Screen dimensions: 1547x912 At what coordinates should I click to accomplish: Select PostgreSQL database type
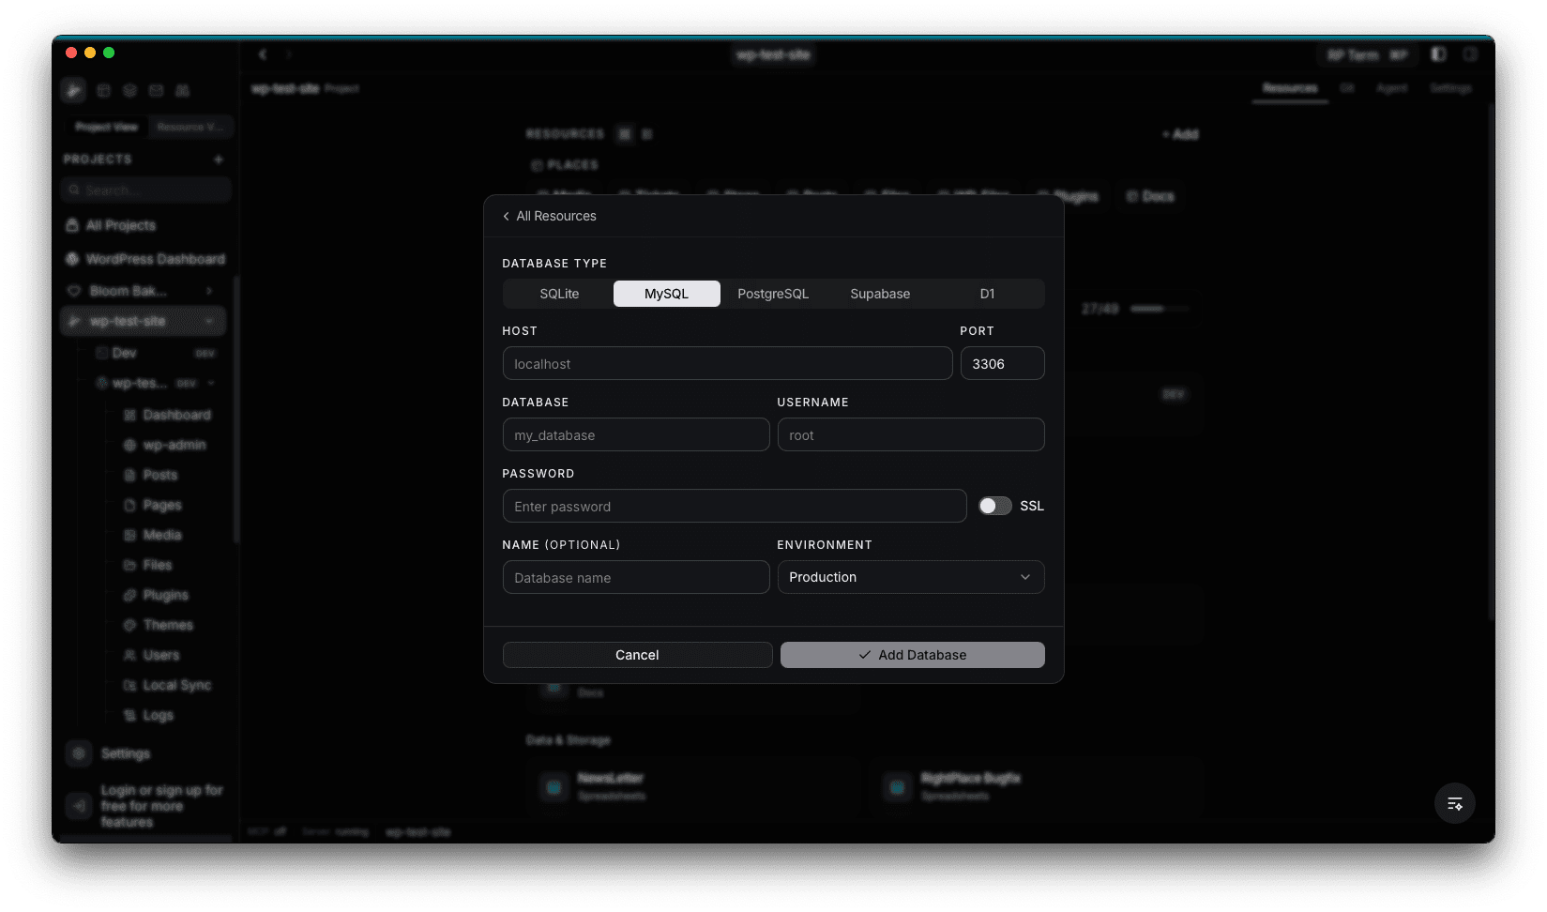click(773, 294)
